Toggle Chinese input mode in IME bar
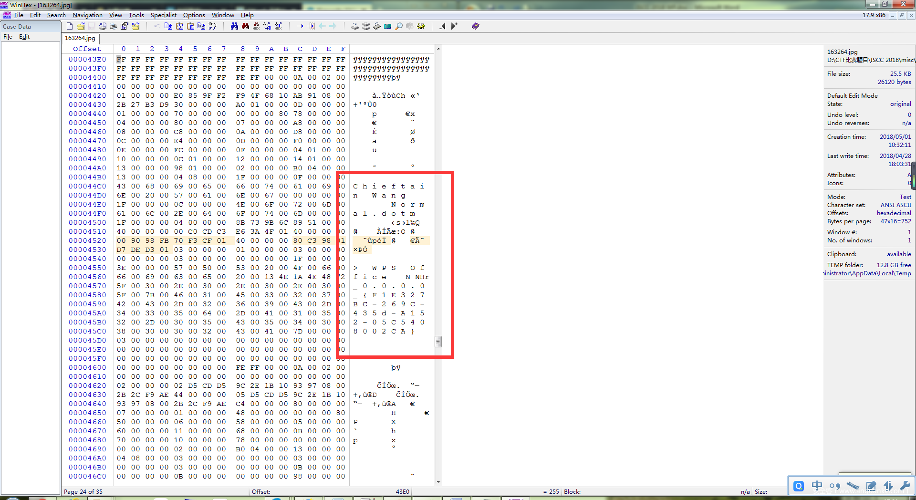Screen dimensions: 916x500 click(x=817, y=486)
